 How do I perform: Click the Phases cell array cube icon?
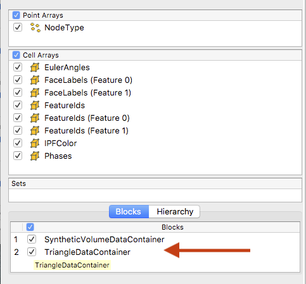click(x=35, y=156)
